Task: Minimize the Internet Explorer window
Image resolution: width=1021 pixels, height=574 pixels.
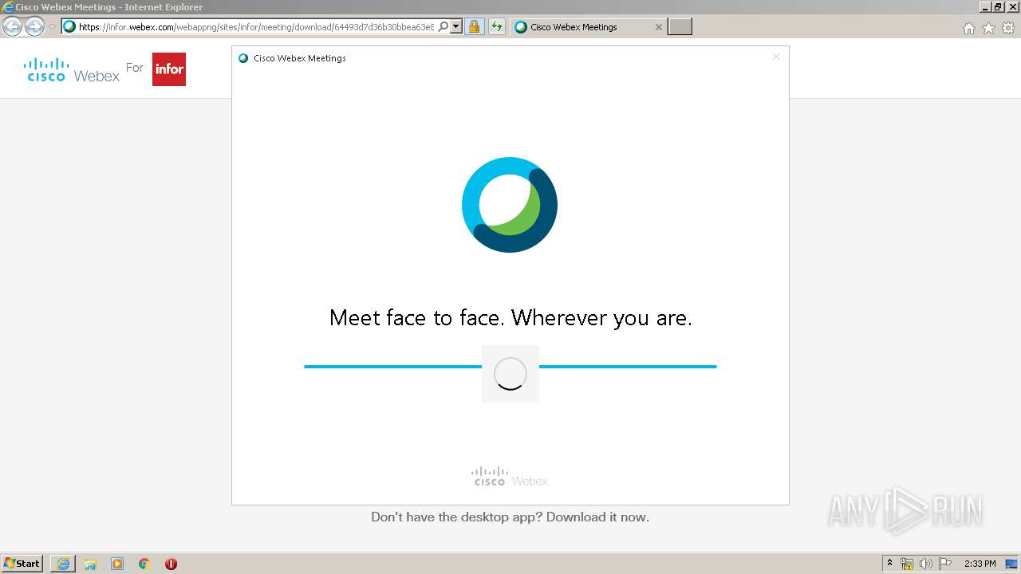Action: click(985, 6)
